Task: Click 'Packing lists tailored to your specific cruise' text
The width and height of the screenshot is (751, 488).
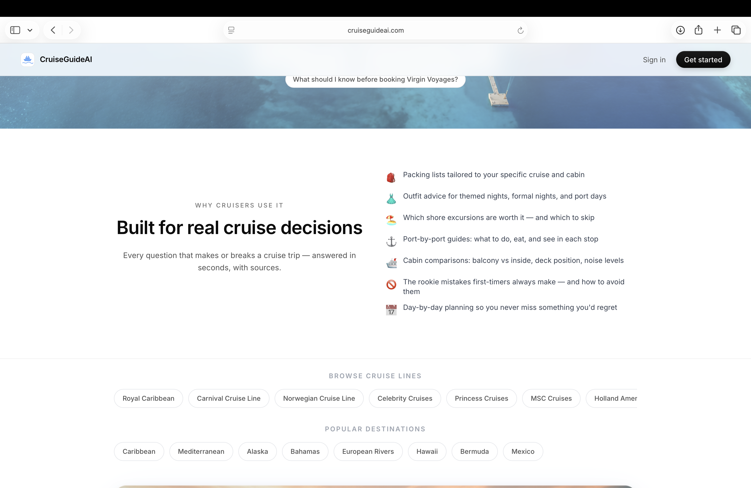Action: click(x=494, y=175)
